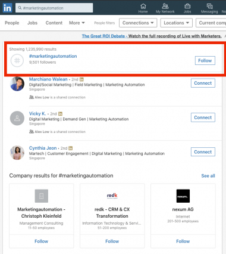Click Vicky K.'s placeholder avatar

(x=17, y=118)
